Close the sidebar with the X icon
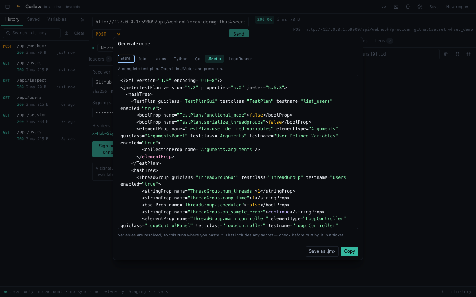This screenshot has height=297, width=476. (83, 19)
